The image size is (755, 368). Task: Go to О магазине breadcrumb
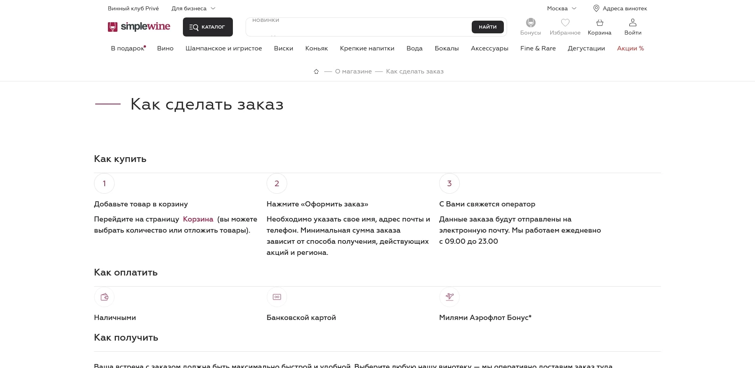353,71
